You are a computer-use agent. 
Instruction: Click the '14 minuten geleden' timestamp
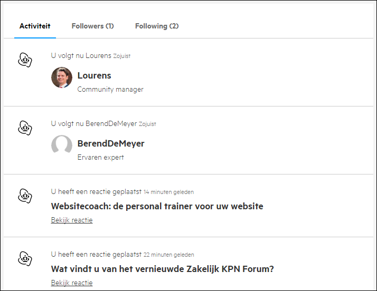[x=168, y=192]
